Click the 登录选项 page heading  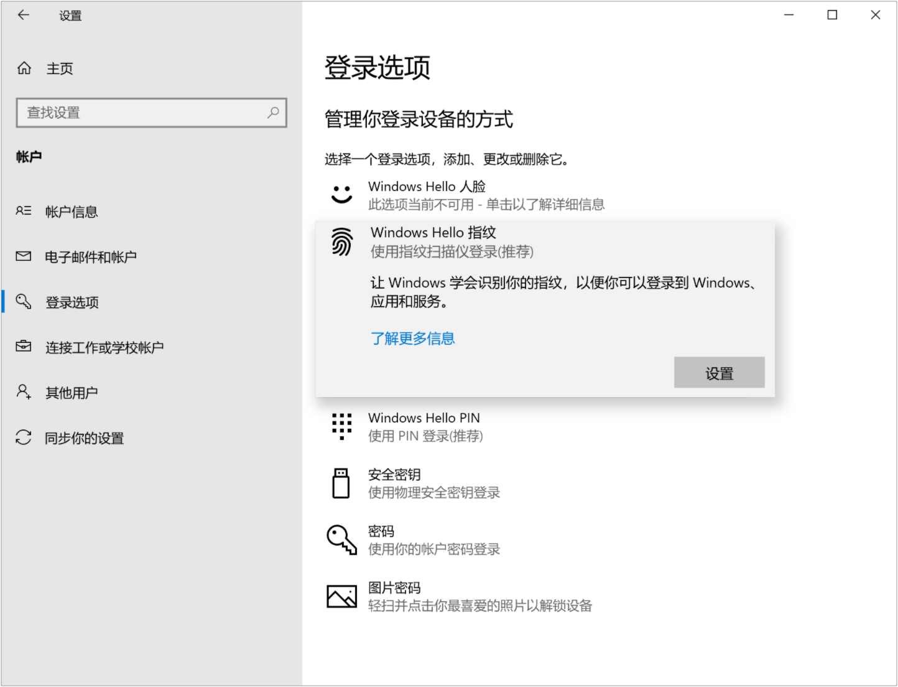[x=377, y=67]
